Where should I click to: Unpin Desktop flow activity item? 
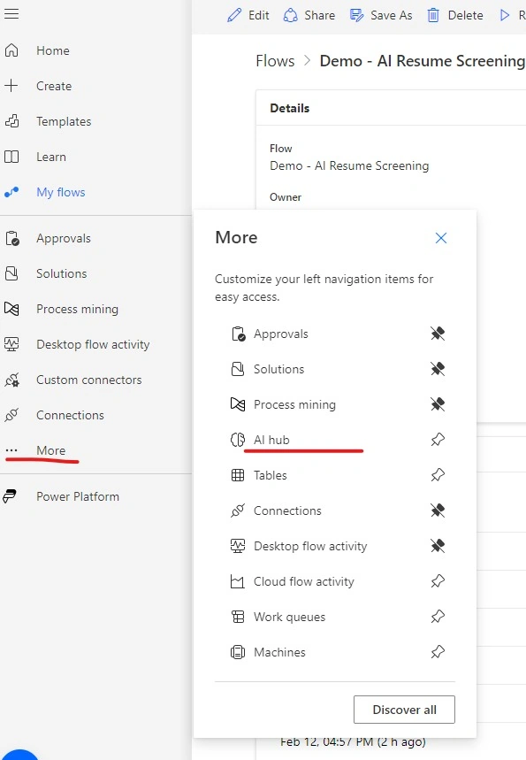click(x=438, y=546)
